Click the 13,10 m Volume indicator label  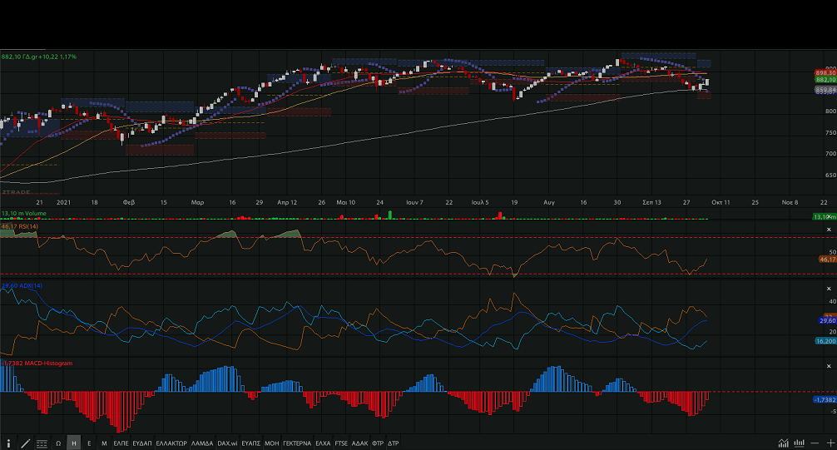pos(24,214)
